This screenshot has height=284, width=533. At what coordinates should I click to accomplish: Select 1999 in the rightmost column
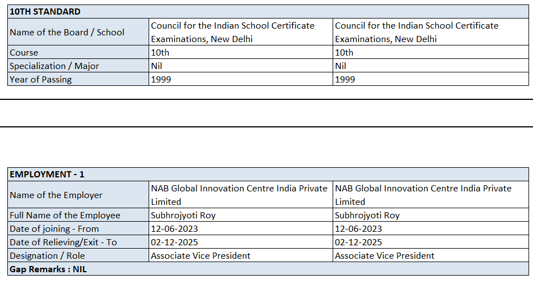(x=345, y=80)
